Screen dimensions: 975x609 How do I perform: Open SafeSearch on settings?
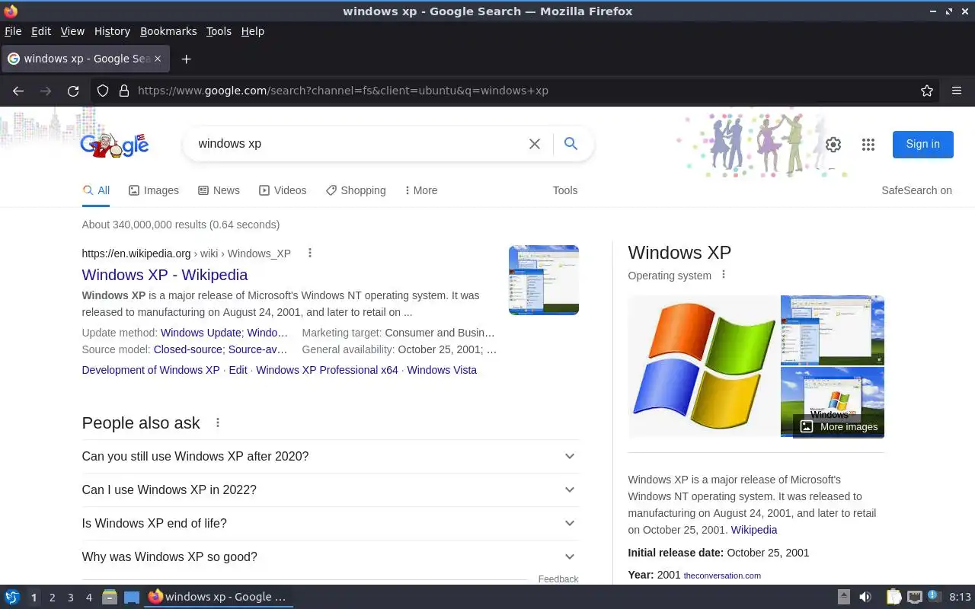tap(916, 190)
